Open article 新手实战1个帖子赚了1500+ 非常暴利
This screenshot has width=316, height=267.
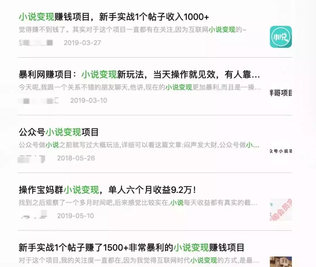[x=131, y=248]
